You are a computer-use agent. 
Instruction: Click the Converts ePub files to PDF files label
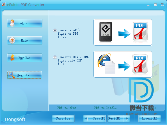69,33
